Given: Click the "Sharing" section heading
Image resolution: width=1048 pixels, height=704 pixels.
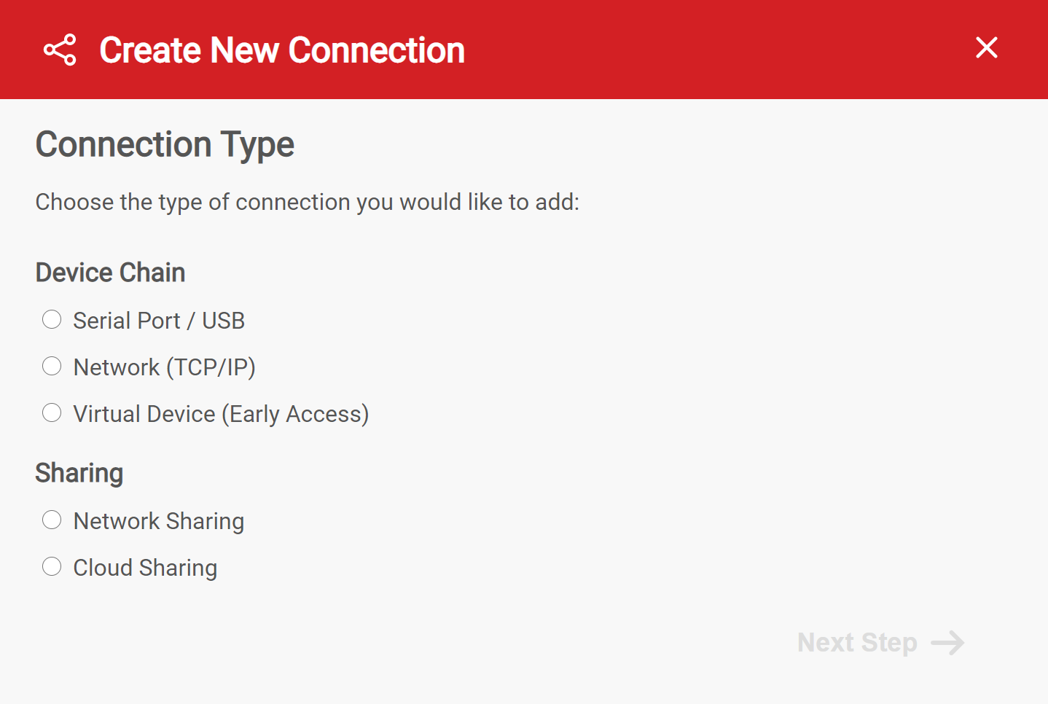Looking at the screenshot, I should (79, 473).
